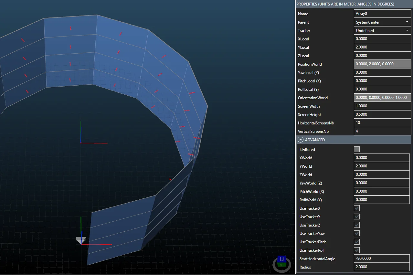Toggle the IsFiltered checkbox
The width and height of the screenshot is (413, 275).
click(357, 149)
